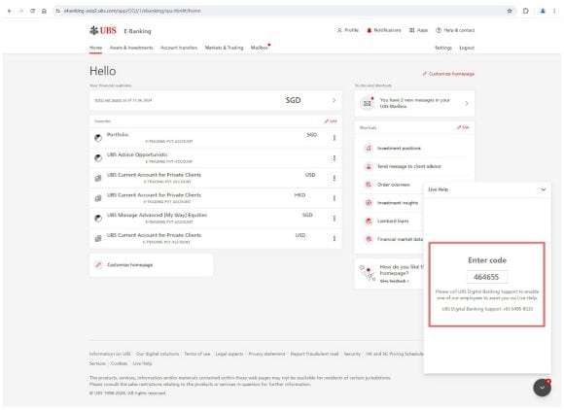Viewport: 564px width, 410px height.
Task: Select the Home tab
Action: (x=95, y=48)
